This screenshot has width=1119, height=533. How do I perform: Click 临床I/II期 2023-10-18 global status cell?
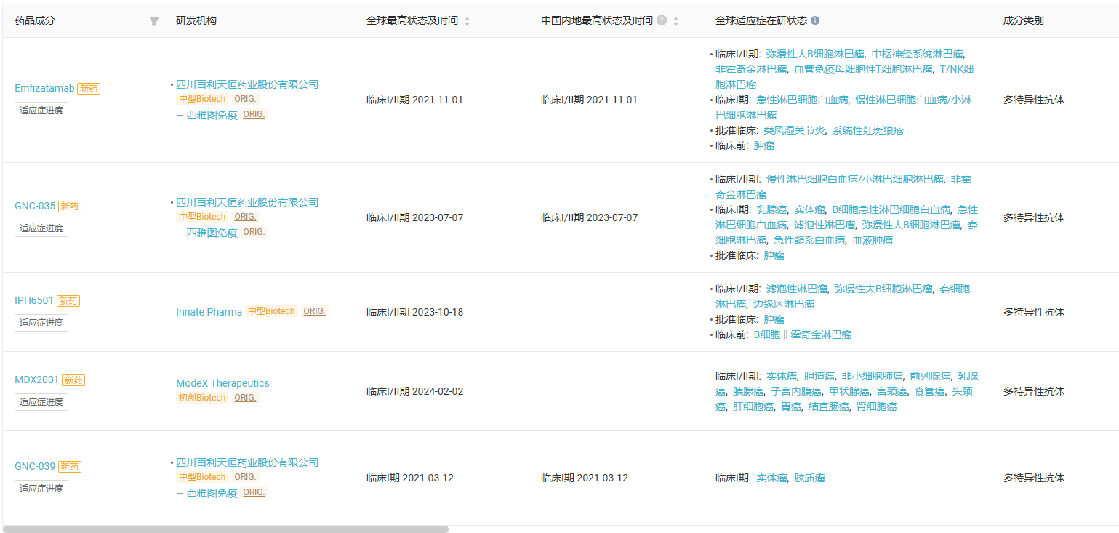(414, 312)
